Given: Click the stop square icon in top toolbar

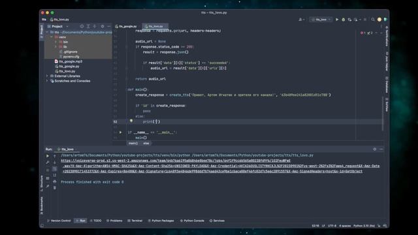Looking at the screenshot, I should (365, 20).
